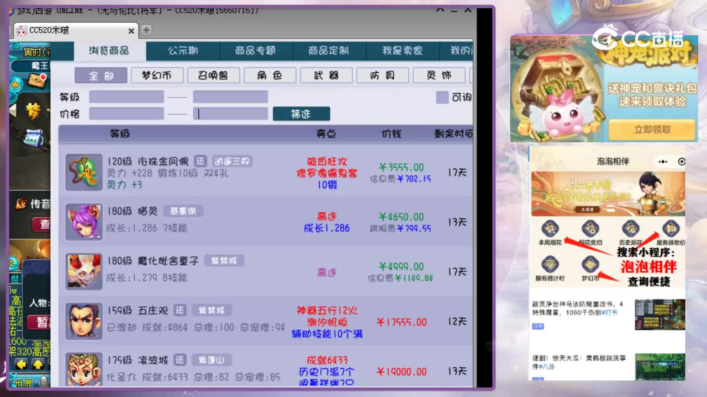Click the 还 badge on 凌波城 row
This screenshot has height=397, width=707.
180,360
